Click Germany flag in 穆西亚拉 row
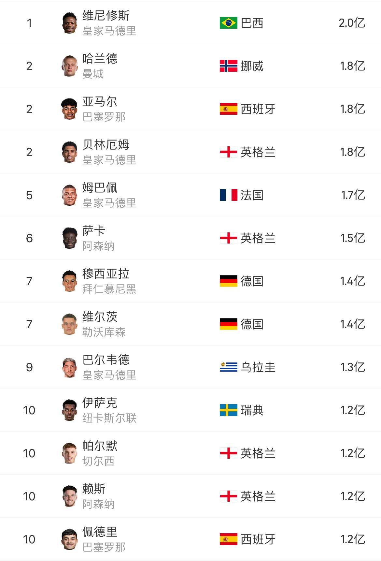 [x=228, y=281]
